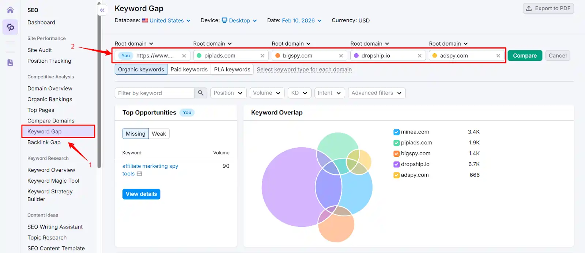Viewport: 585px width, 253px height.
Task: Open Top Pages in sidebar
Action: click(41, 110)
